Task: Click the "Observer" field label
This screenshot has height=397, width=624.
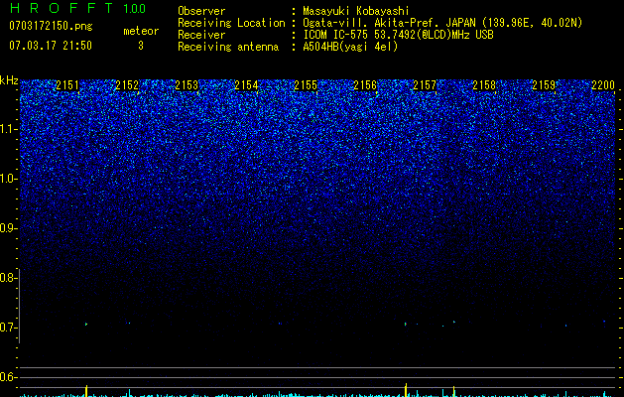Action: (x=201, y=11)
